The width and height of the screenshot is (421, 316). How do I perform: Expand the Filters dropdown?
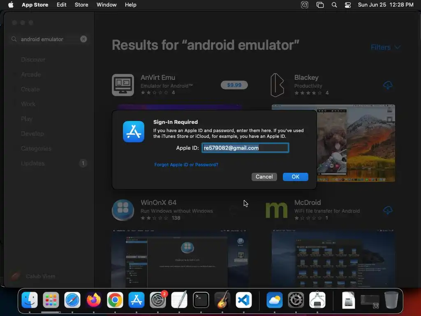(x=386, y=47)
